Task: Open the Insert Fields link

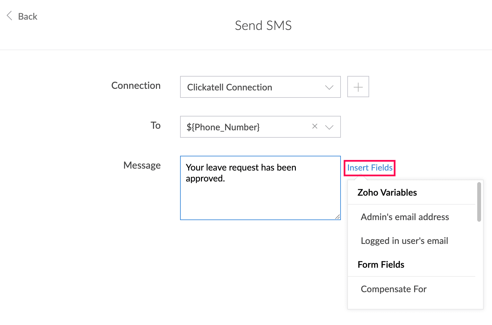Action: click(370, 168)
